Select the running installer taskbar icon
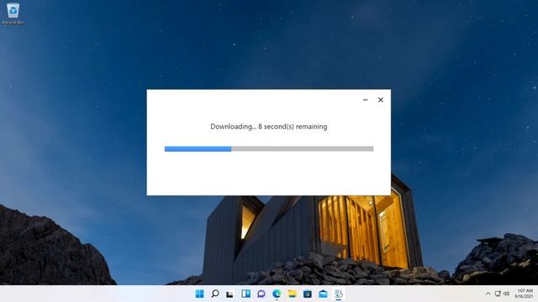 pyautogui.click(x=338, y=294)
